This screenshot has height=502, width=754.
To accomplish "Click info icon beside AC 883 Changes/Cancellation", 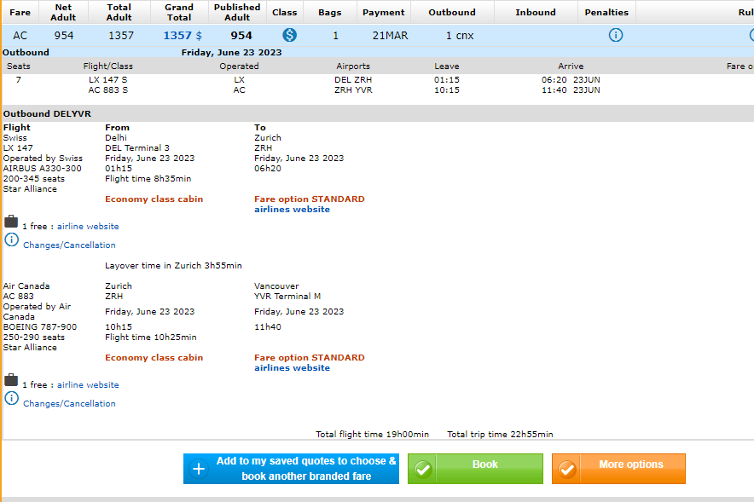I will [x=11, y=398].
